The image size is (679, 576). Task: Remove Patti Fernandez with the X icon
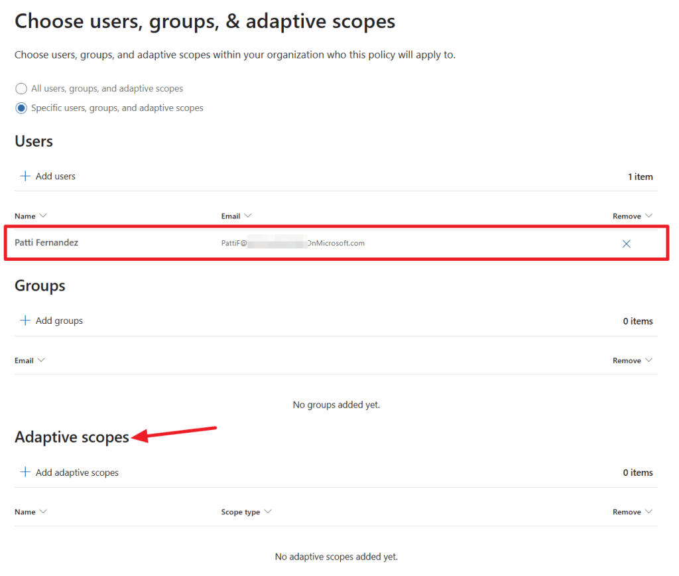(626, 244)
